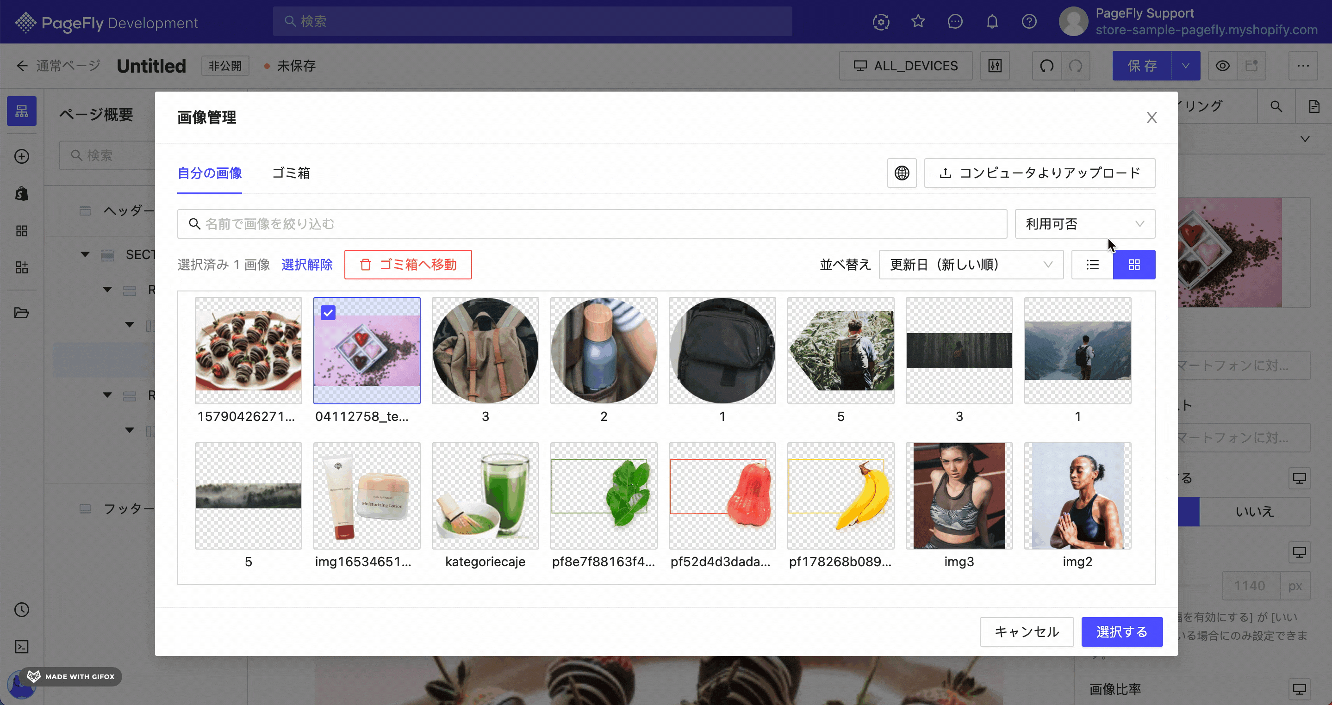
Task: Click the sync settings icon in header
Action: click(x=881, y=21)
